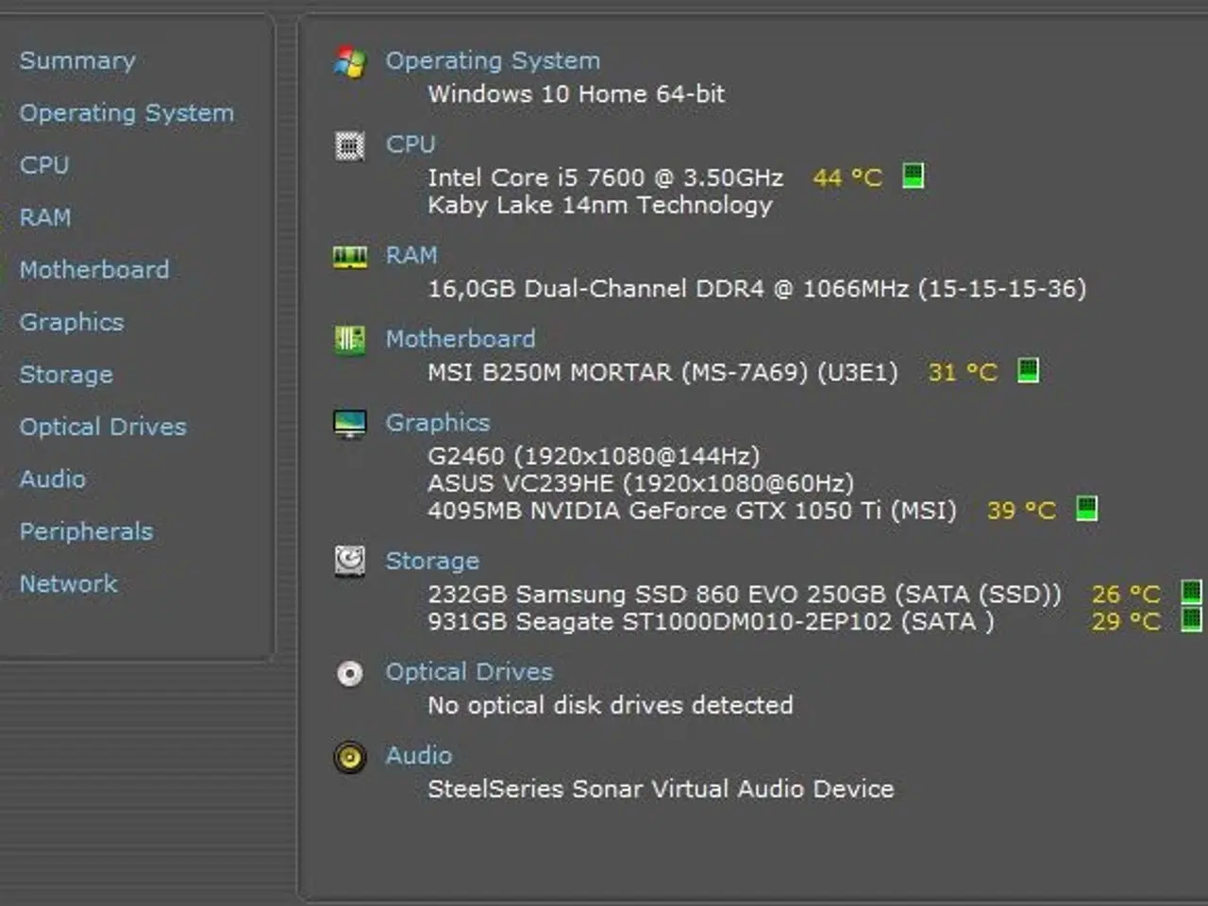The width and height of the screenshot is (1208, 906).
Task: Click the 16,0GB Dual-Channel DDR4 text
Action: click(x=757, y=289)
